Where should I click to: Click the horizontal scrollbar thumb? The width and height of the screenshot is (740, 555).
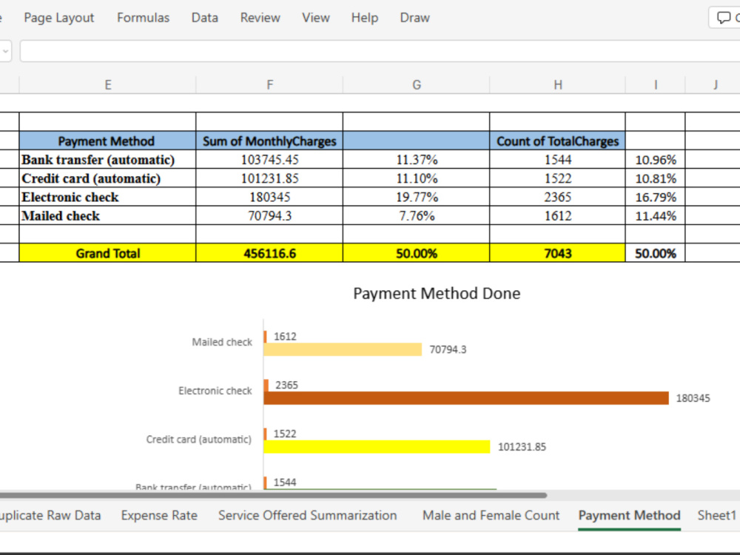coord(273,496)
